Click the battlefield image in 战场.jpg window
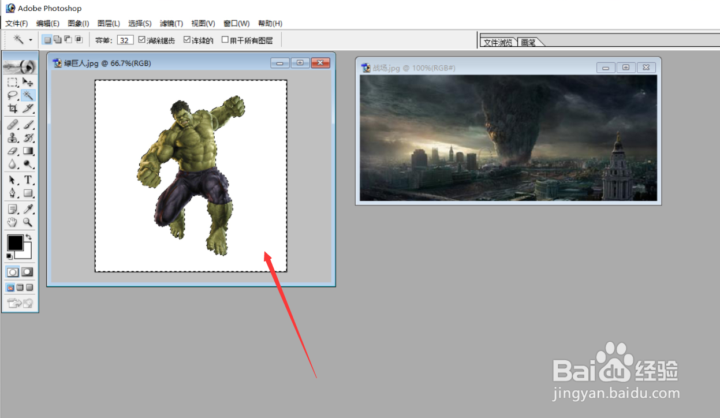 (508, 138)
